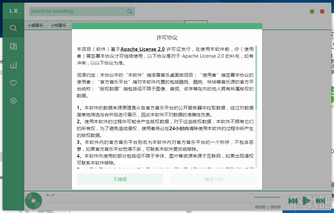Select the search icon in the sidebar
Viewport: 334px width, 213px height.
point(13,28)
